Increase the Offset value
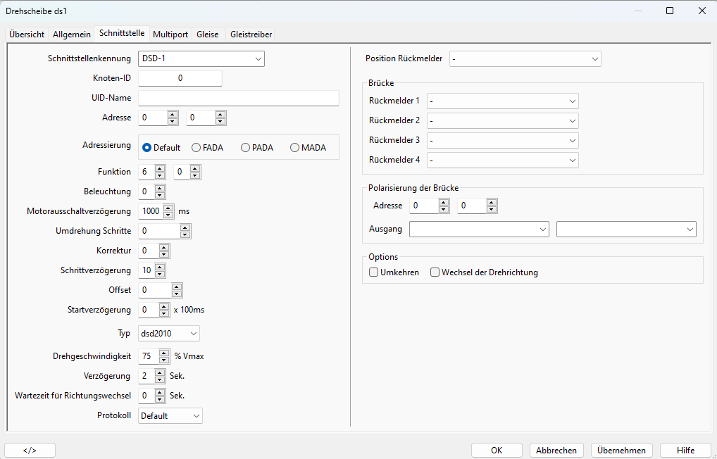This screenshot has height=459, width=717. [x=177, y=287]
